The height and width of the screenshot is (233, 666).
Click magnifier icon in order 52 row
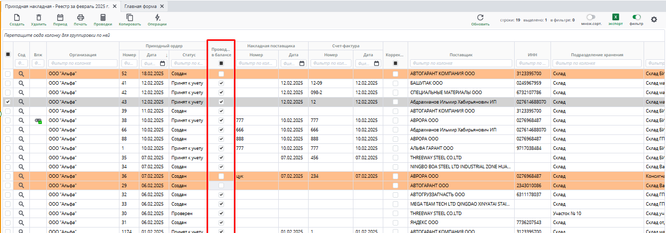(21, 74)
